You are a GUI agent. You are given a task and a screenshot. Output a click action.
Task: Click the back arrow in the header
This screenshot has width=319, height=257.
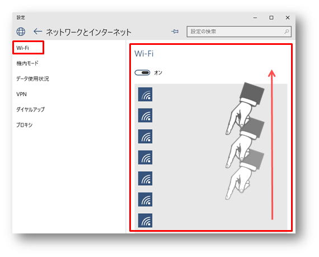38,31
